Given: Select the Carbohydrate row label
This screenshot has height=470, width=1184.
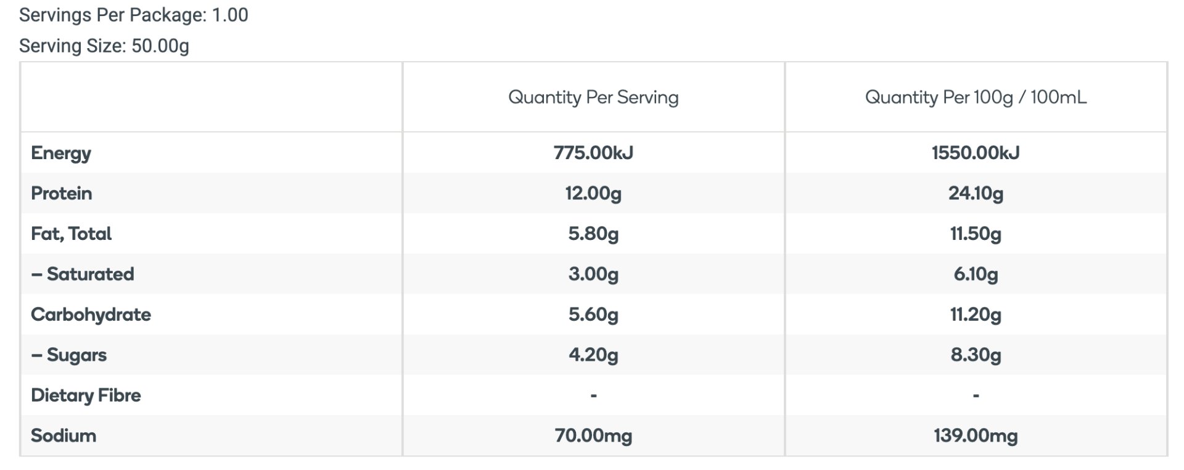Looking at the screenshot, I should 91,315.
